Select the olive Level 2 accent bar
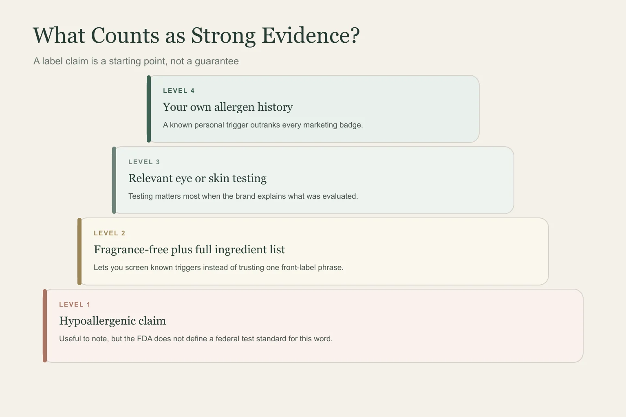 click(79, 251)
